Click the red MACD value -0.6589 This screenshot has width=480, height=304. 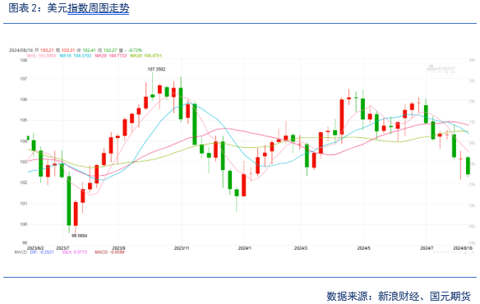coord(109,252)
